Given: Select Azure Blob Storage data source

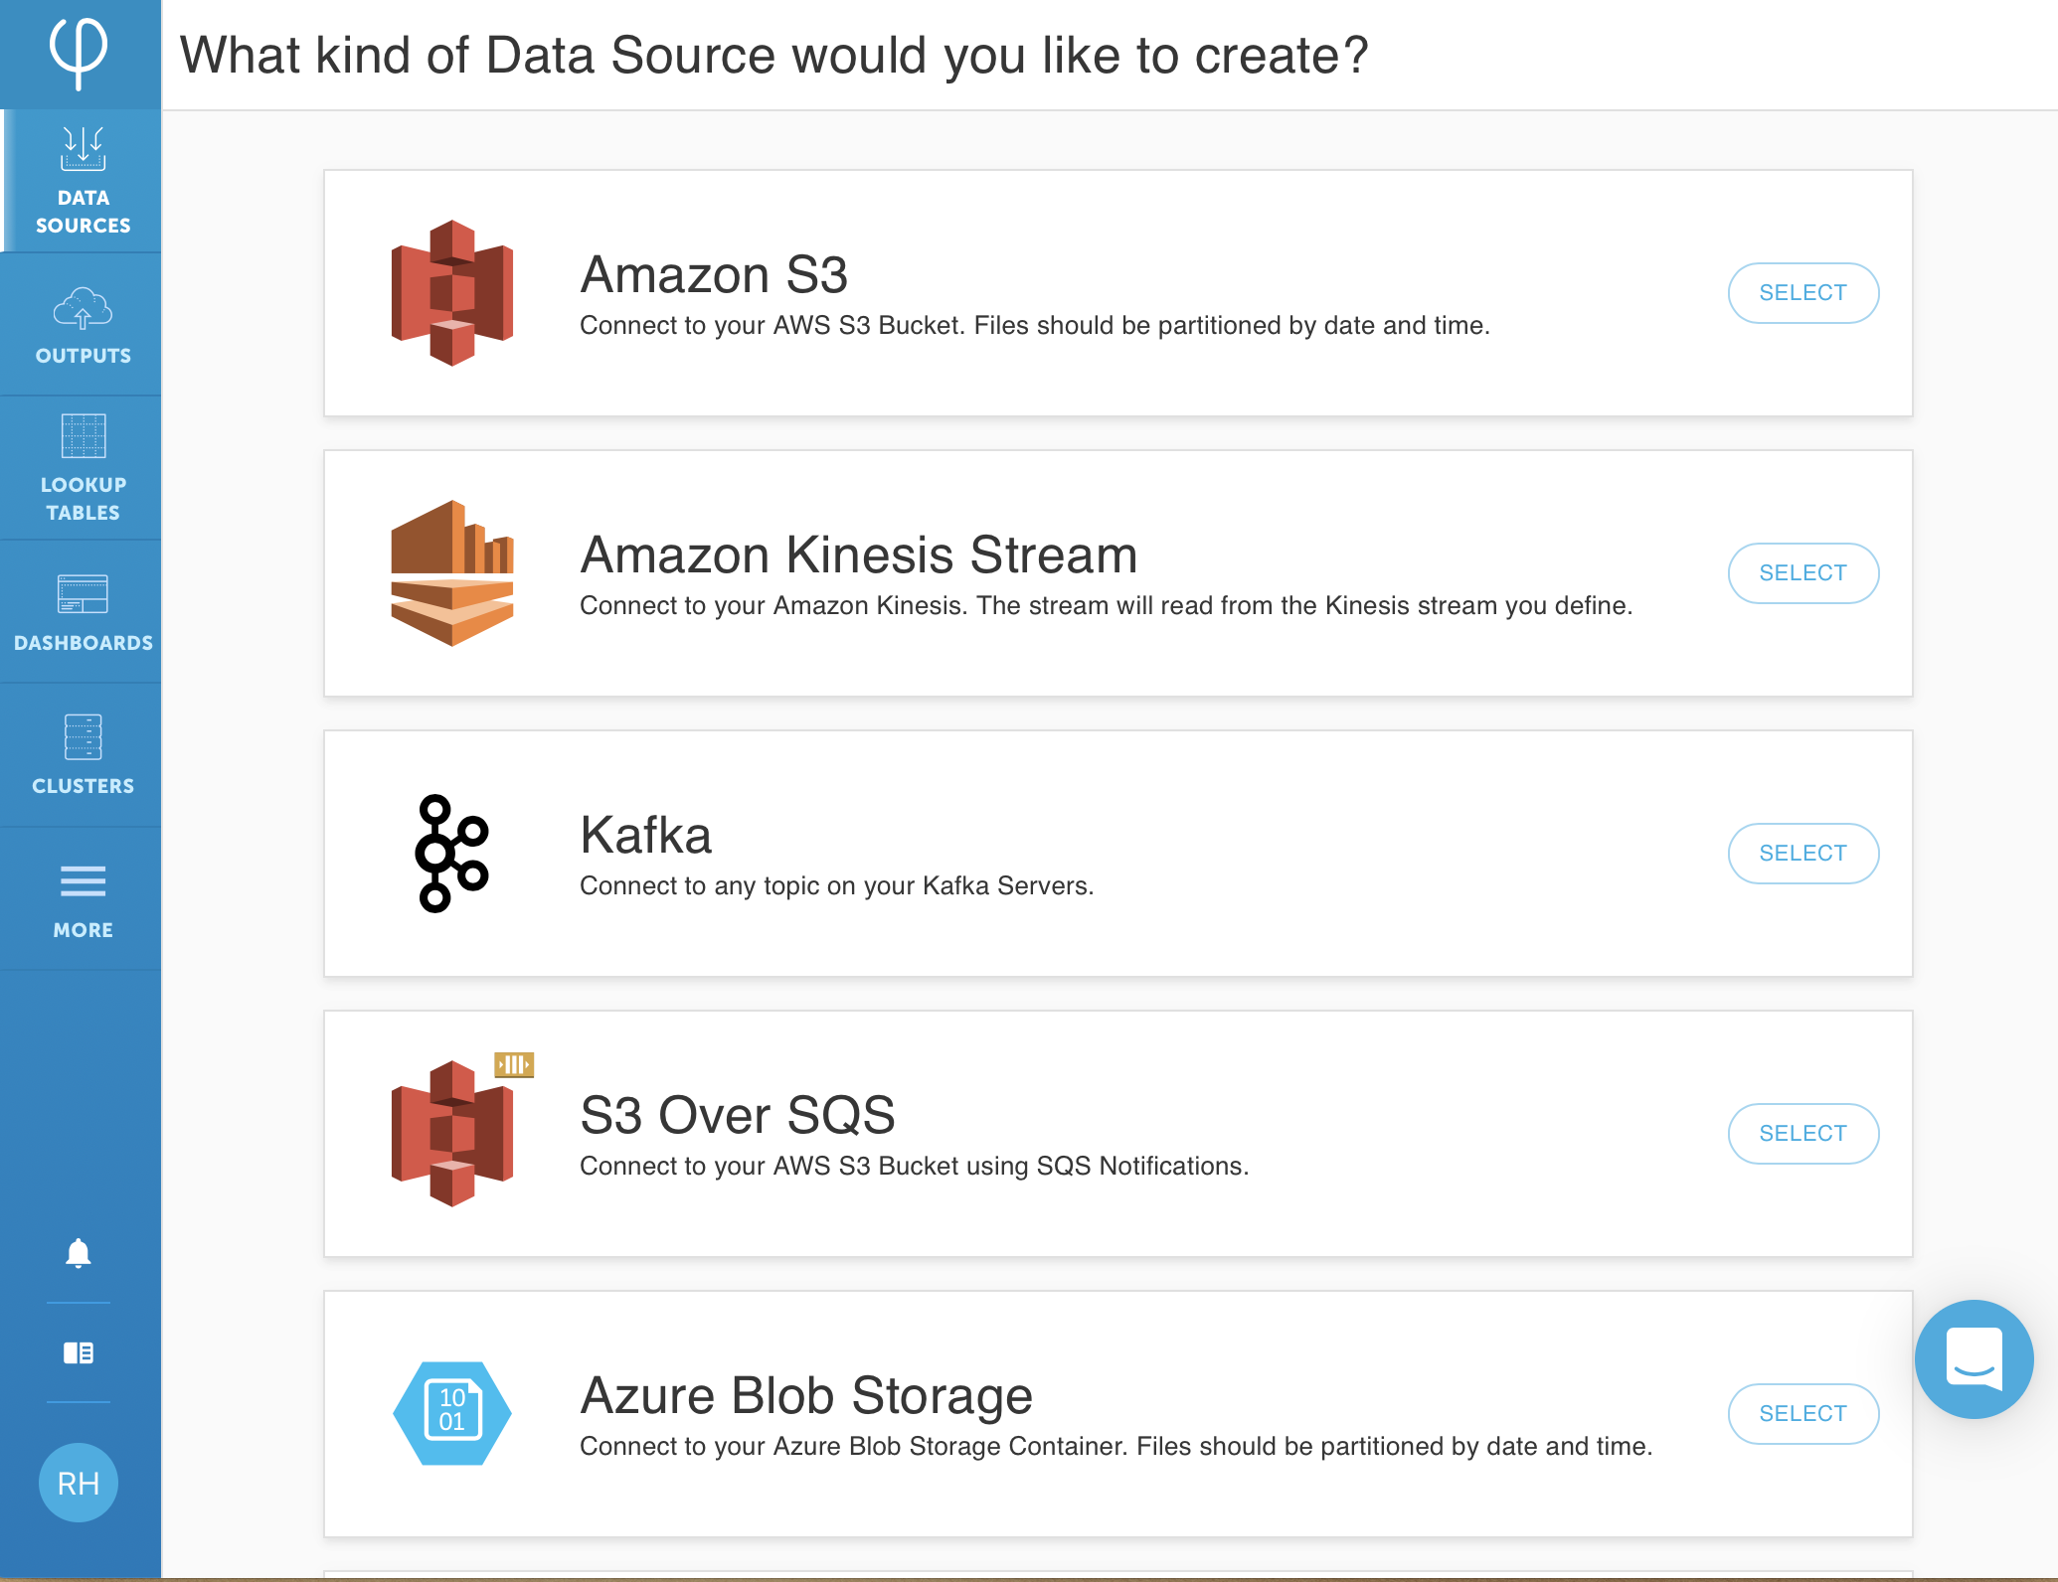Looking at the screenshot, I should (1803, 1414).
